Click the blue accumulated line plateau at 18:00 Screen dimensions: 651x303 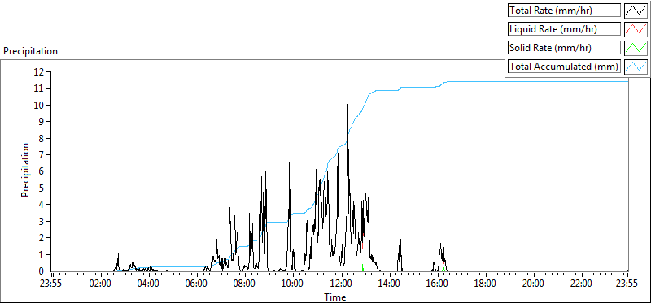(485, 81)
